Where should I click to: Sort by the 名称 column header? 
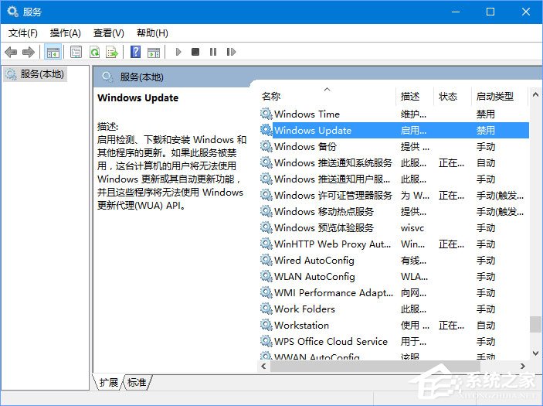[x=327, y=96]
